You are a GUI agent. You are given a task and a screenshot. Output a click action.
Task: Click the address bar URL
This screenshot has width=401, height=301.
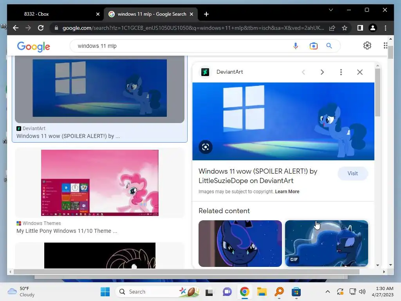pyautogui.click(x=193, y=28)
